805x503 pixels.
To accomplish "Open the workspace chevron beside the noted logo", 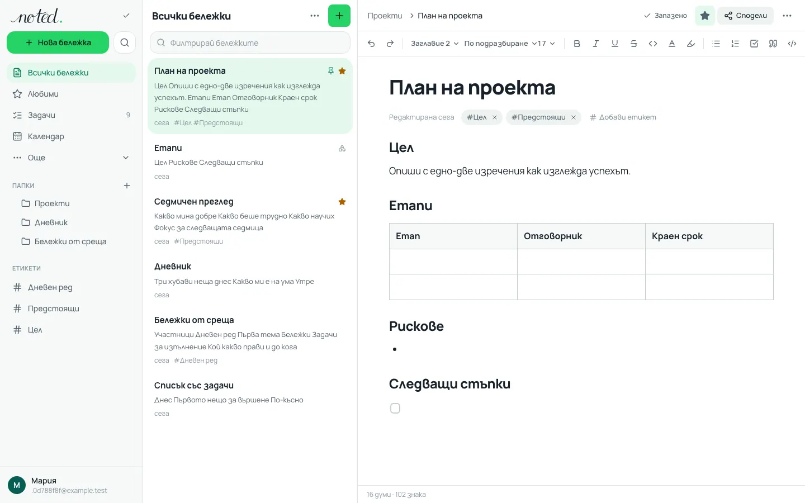I will (126, 16).
